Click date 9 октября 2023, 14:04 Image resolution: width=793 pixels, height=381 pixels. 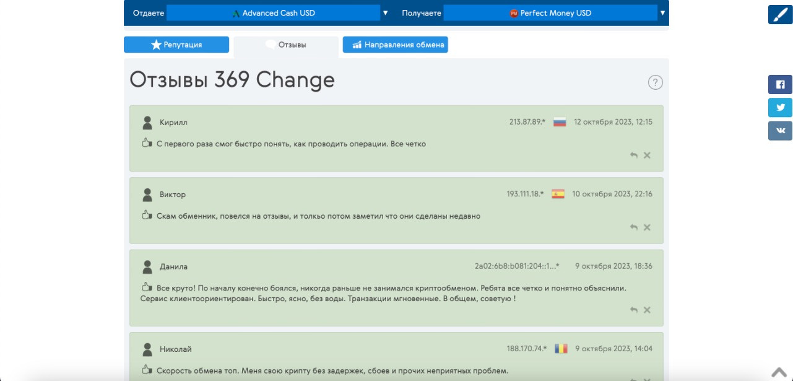(613, 349)
